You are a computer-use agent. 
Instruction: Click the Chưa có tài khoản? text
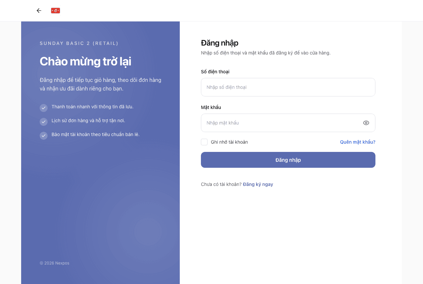221,184
